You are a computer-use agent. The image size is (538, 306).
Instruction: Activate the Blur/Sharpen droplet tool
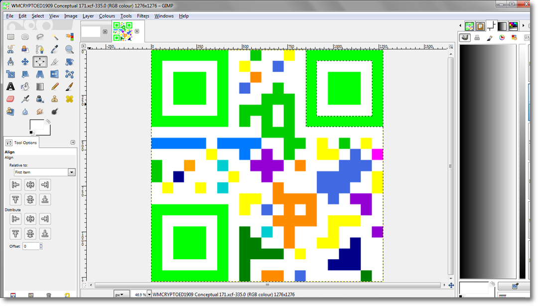[x=25, y=111]
